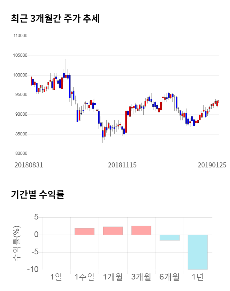The width and height of the screenshot is (230, 291).
Task: Click the light blue 6개월 return bar
Action: (170, 237)
